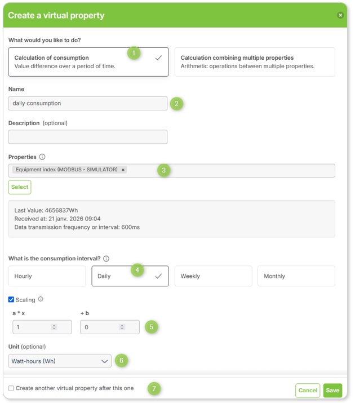Click the stepper arrows on the + b field
This screenshot has width=355, height=403.
(122, 327)
